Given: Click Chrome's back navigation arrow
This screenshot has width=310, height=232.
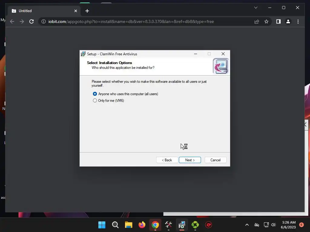Looking at the screenshot, I should (x=12, y=21).
